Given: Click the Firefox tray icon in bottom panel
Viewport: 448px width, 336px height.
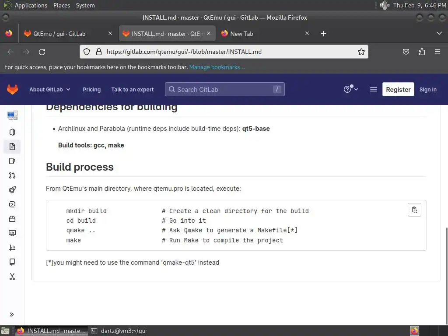Looking at the screenshot, I should tap(414, 331).
